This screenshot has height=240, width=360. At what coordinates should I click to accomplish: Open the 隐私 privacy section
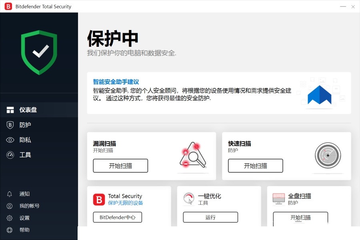click(x=25, y=140)
